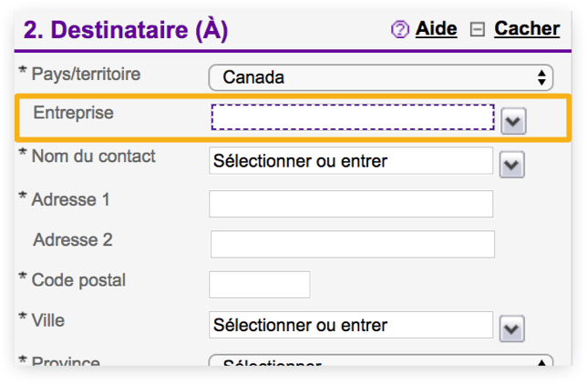Open the Pays/territoire Canada dropdown
The width and height of the screenshot is (587, 384).
[x=381, y=77]
